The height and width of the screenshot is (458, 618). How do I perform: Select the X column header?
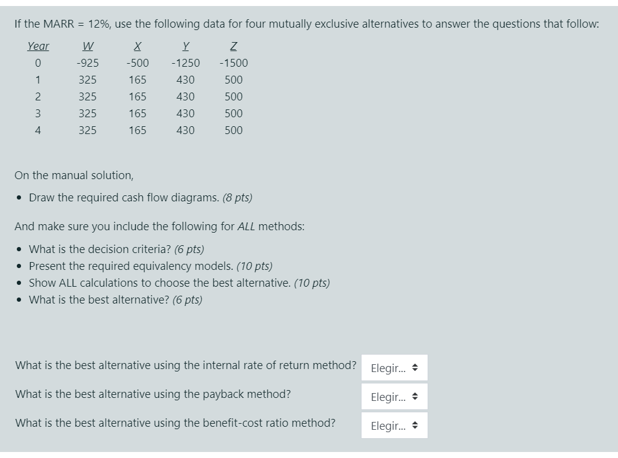click(x=136, y=46)
